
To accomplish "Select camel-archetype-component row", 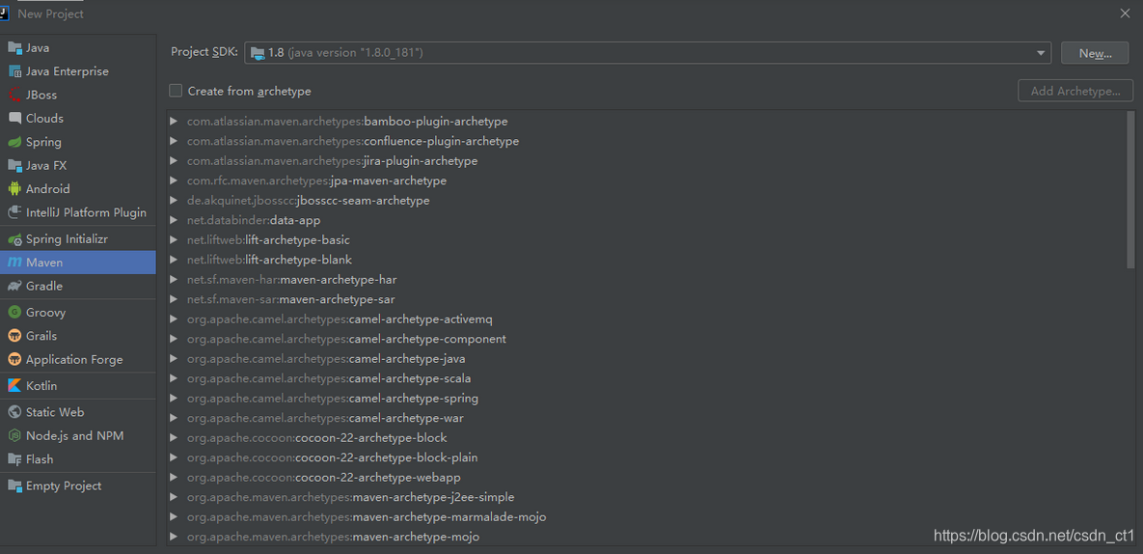I will click(x=646, y=339).
